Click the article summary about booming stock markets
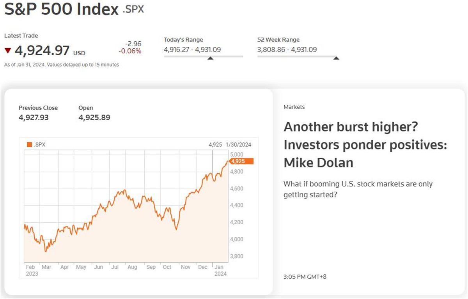Screen dimensions: 468x299 pyautogui.click(x=358, y=189)
